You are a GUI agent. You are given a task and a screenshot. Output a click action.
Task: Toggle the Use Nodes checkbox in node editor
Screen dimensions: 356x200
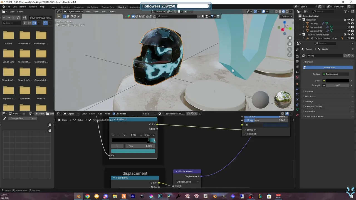114,114
